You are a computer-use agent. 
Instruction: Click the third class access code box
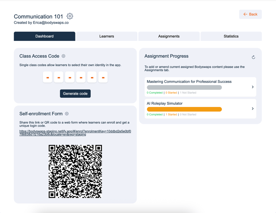pyautogui.click(x=70, y=77)
